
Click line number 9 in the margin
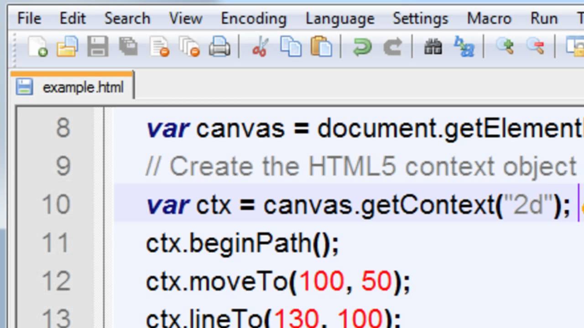[63, 167]
